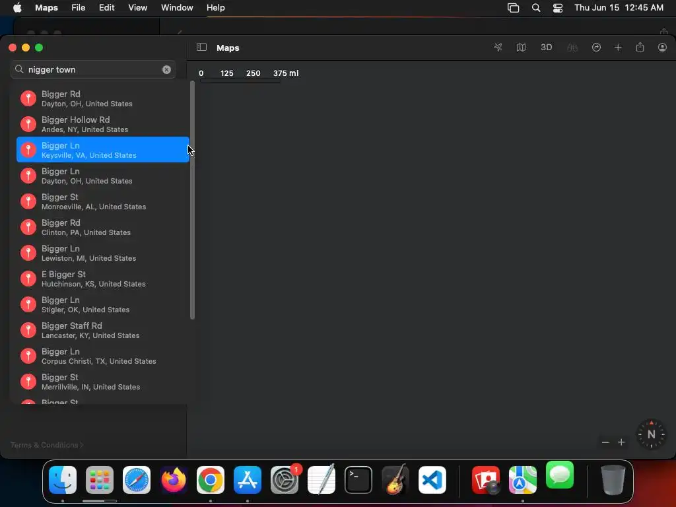
Task: Open the Maps menu in the menu bar
Action: click(x=47, y=7)
